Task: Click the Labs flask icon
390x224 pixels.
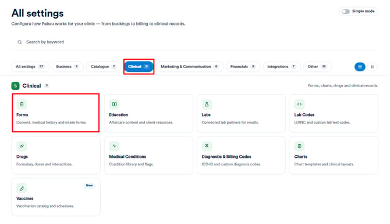Action: pos(207,104)
